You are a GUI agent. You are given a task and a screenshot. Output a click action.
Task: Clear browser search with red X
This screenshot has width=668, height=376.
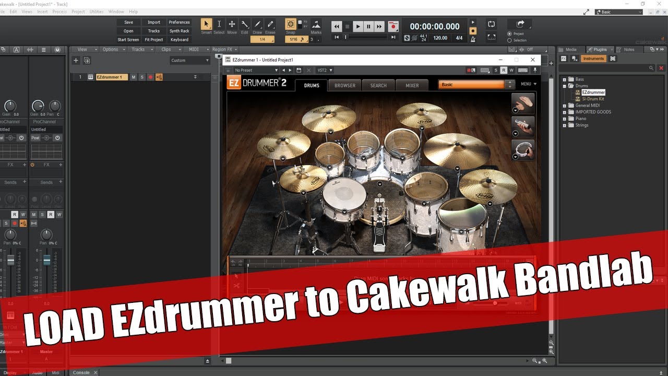click(661, 68)
